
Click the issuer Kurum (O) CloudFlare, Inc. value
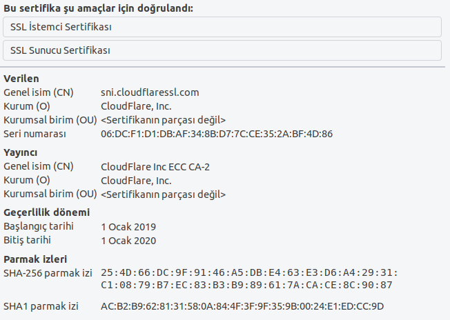tap(136, 181)
